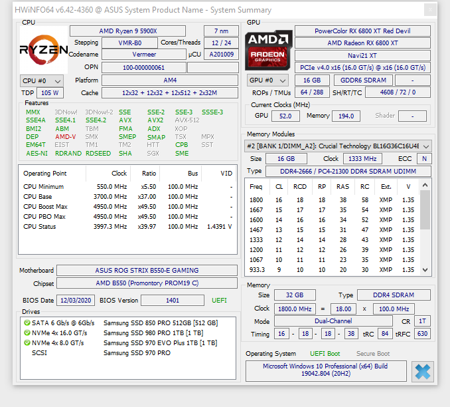The height and width of the screenshot is (407, 450).
Task: Select the CPU Boost Max row
Action: [x=127, y=207]
